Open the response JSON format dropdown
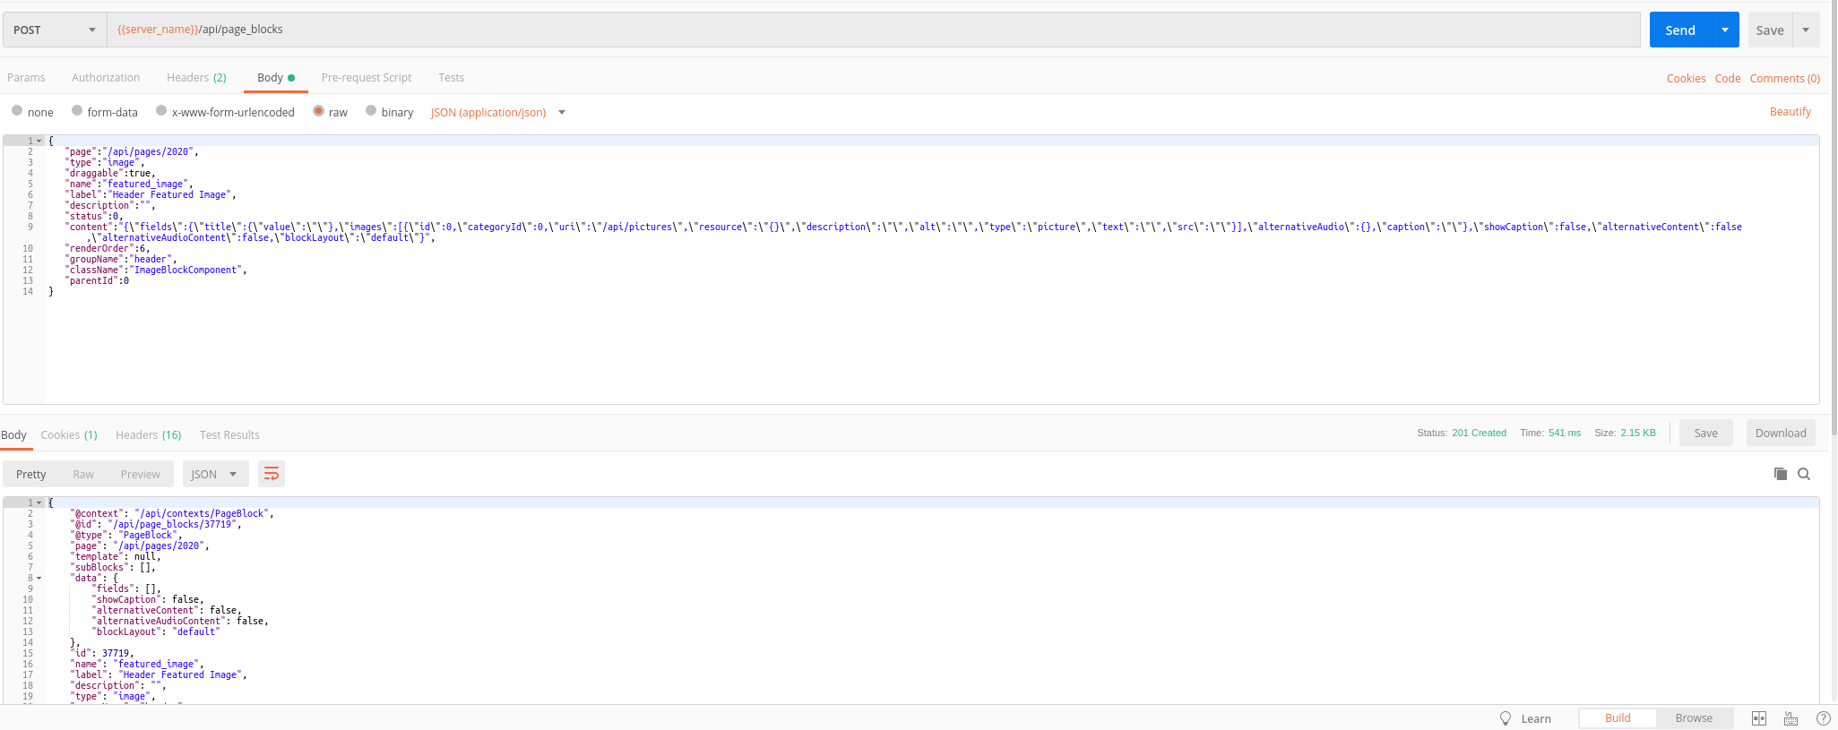Image resolution: width=1838 pixels, height=730 pixels. pyautogui.click(x=215, y=474)
